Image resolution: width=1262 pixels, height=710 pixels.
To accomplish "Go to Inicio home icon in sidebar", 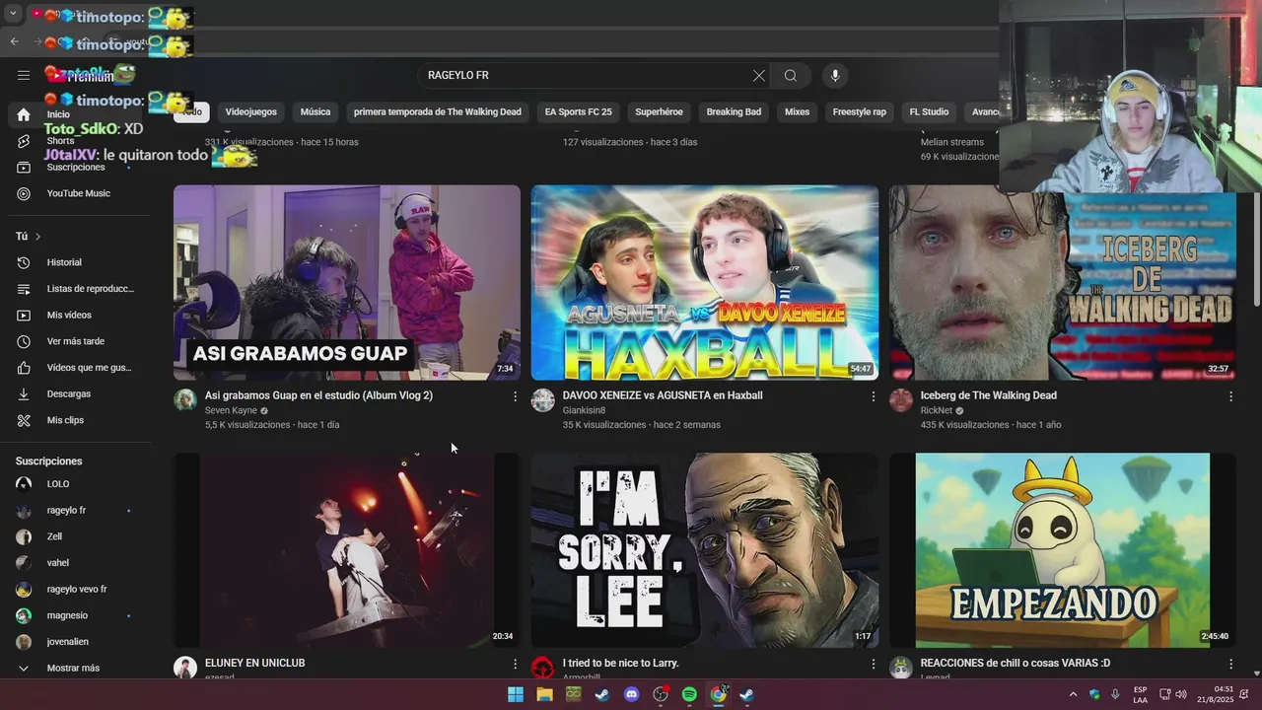I will tap(24, 115).
